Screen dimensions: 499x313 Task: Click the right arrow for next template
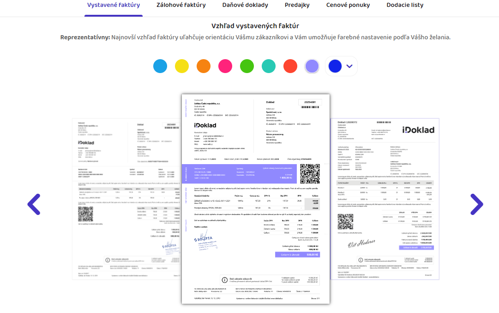tap(476, 204)
